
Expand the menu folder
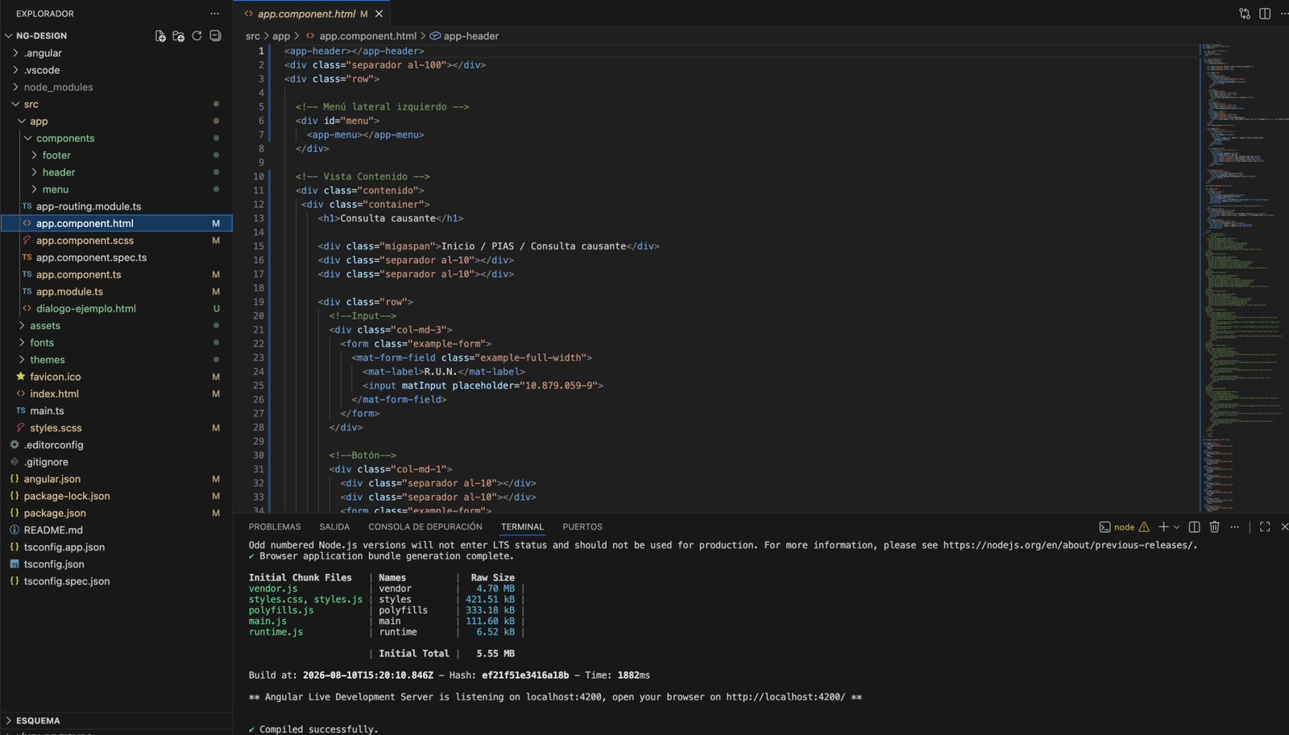116,189
